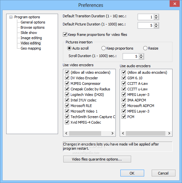The width and height of the screenshot is (182, 183).
Task: Disable Intel IYUV codec
Action: coord(67,100)
